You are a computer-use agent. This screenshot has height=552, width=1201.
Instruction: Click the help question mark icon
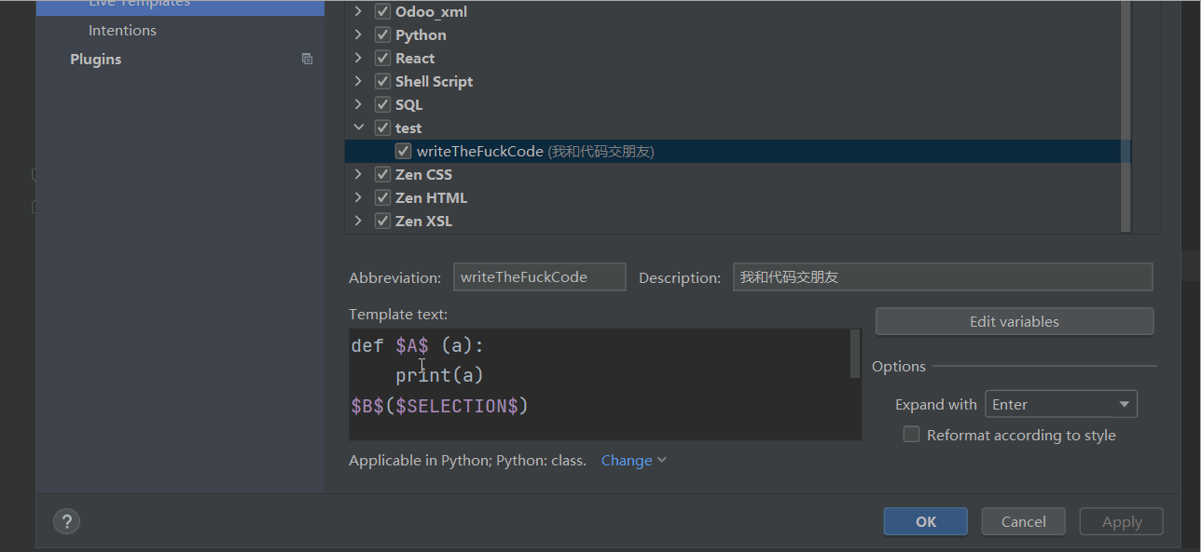(x=67, y=521)
